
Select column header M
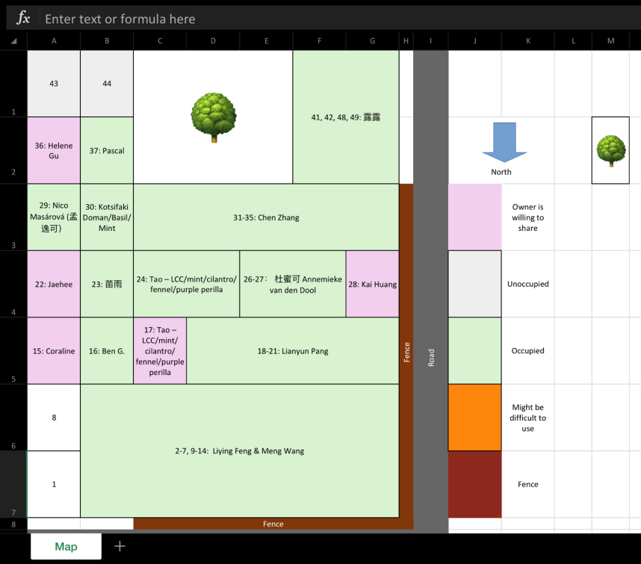(x=610, y=40)
